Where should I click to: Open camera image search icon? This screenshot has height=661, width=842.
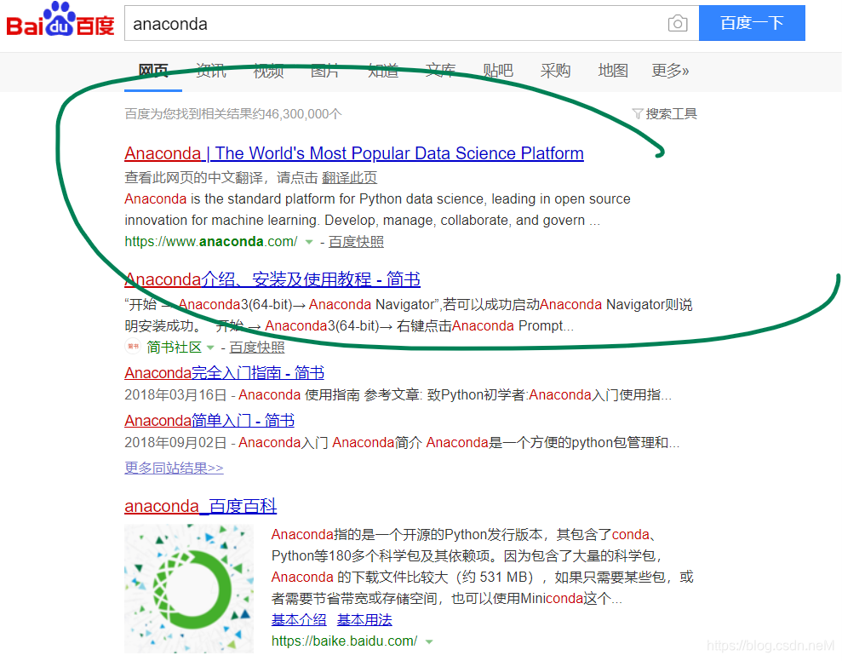pyautogui.click(x=678, y=23)
